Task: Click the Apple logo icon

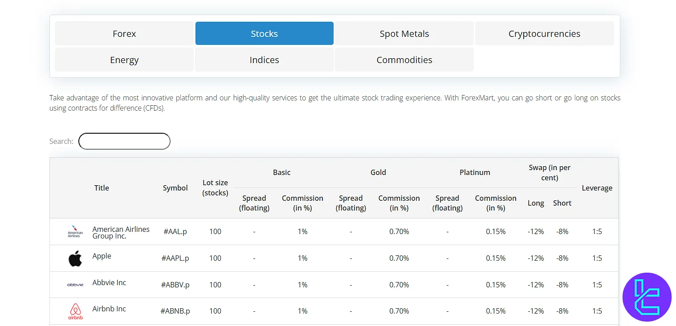Action: [75, 258]
